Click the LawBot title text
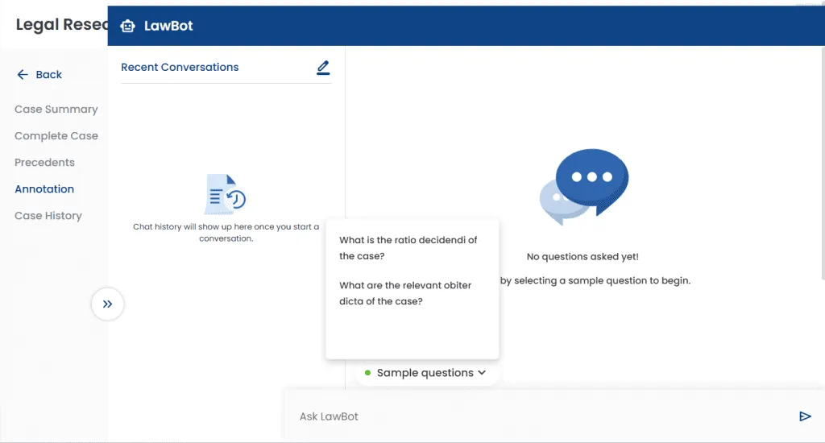The height and width of the screenshot is (443, 825). [x=168, y=26]
